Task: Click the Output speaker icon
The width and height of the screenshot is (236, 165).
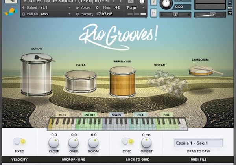Action: (23, 7)
